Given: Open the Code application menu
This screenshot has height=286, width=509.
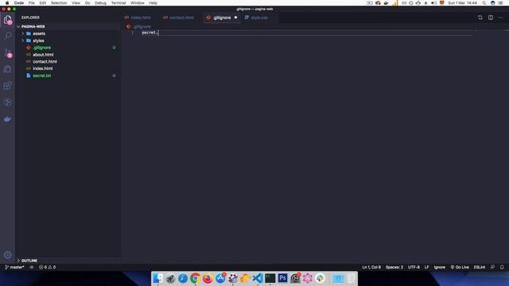Looking at the screenshot, I should pyautogui.click(x=19, y=3).
